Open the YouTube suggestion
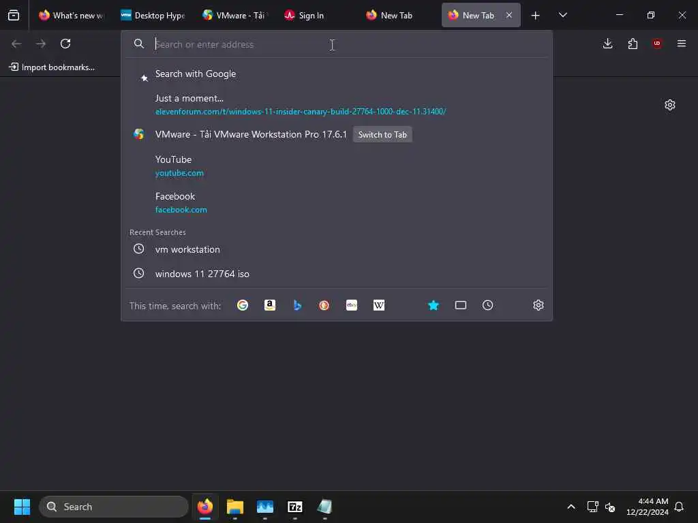Viewport: 698px width, 523px height. pos(337,166)
